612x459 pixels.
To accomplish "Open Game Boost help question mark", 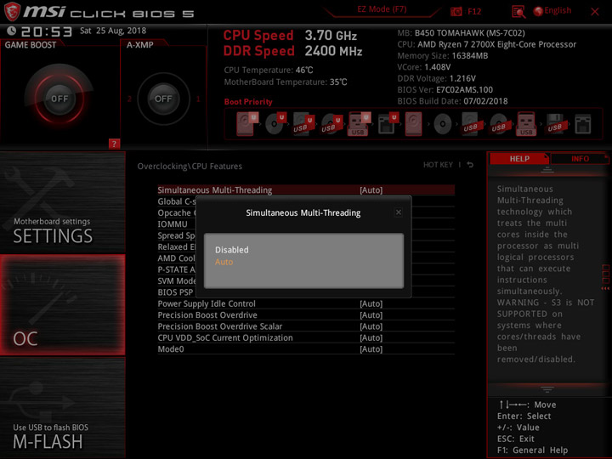I will pos(114,144).
